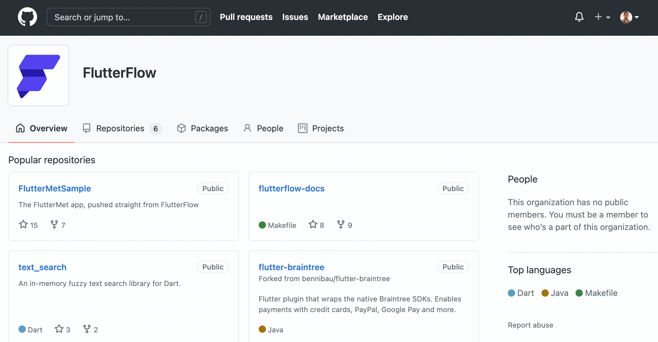View flutterflow-docs stargazers (8 stars)
The height and width of the screenshot is (342, 658).
316,225
